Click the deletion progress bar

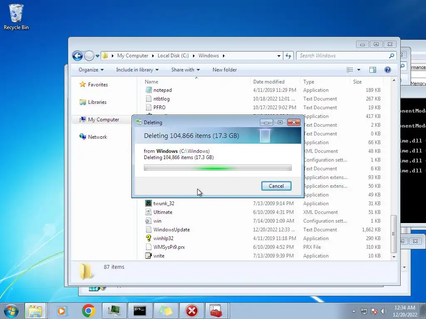[218, 168]
